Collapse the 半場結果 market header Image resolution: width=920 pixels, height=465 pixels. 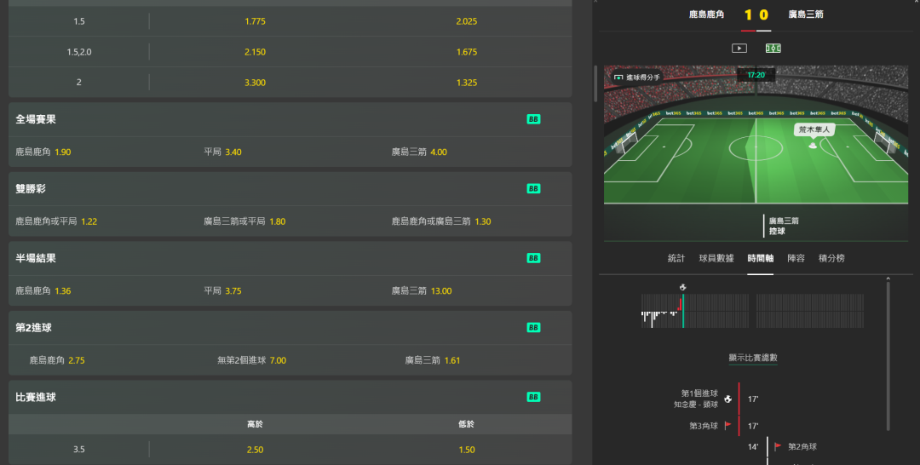290,259
